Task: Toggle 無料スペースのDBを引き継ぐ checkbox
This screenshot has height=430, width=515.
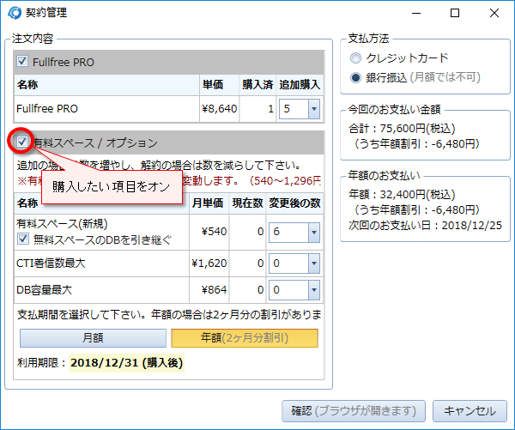Action: [x=23, y=239]
